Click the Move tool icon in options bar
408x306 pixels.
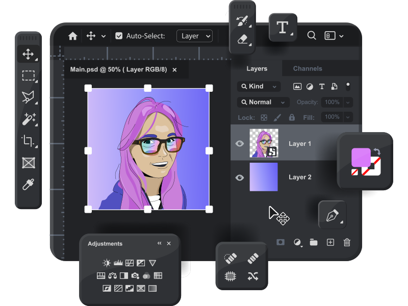tap(91, 36)
